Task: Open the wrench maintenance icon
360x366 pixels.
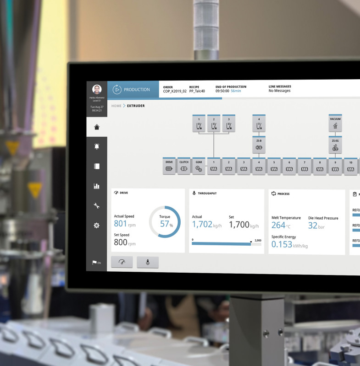Action: [x=97, y=205]
